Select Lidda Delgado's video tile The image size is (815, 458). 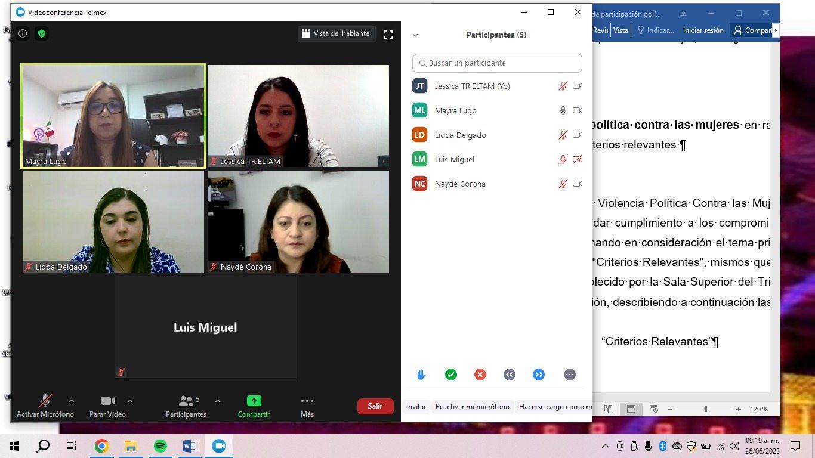113,222
